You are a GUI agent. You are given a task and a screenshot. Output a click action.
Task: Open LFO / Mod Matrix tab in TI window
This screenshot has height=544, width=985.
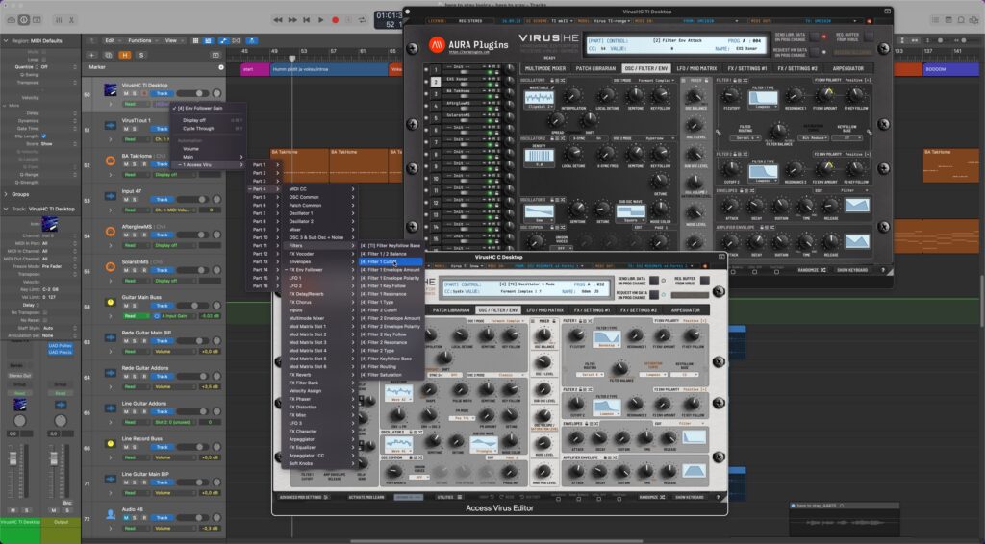(x=696, y=68)
